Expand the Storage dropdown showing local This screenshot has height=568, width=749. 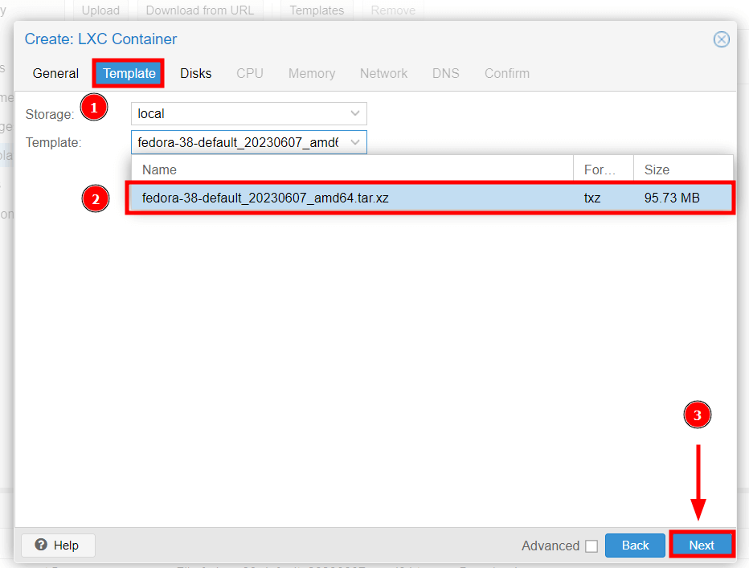tap(355, 114)
